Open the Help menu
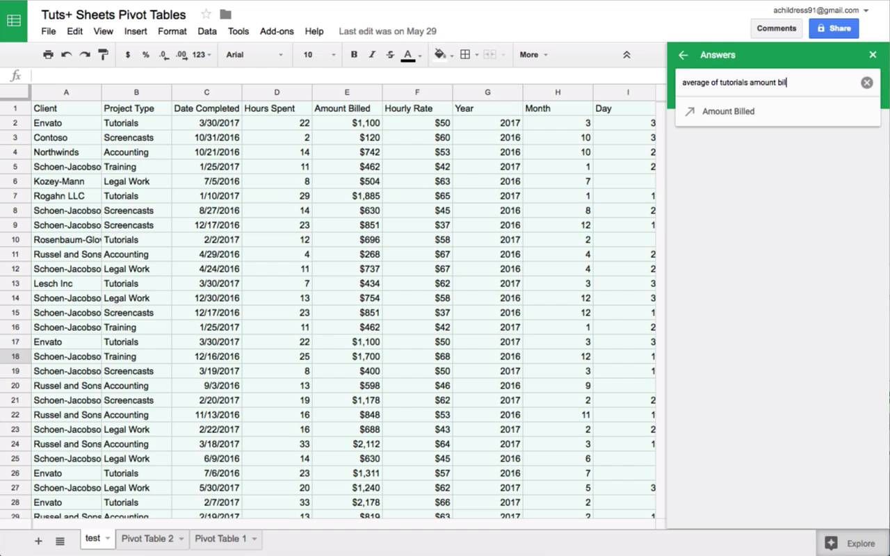 (314, 31)
